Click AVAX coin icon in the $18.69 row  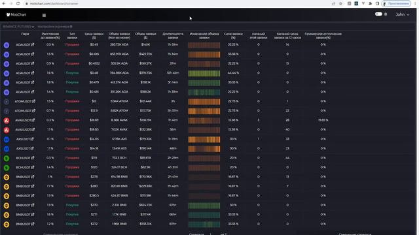[7, 120]
